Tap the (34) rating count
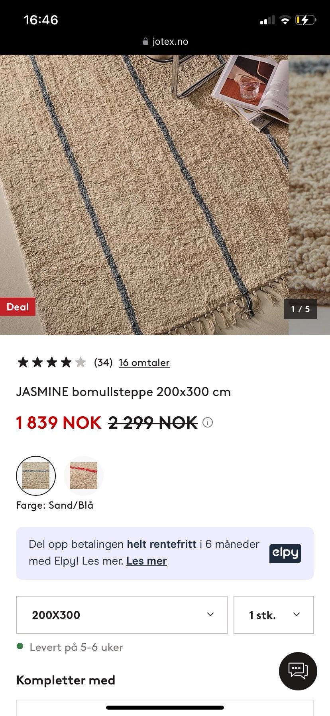 click(103, 362)
